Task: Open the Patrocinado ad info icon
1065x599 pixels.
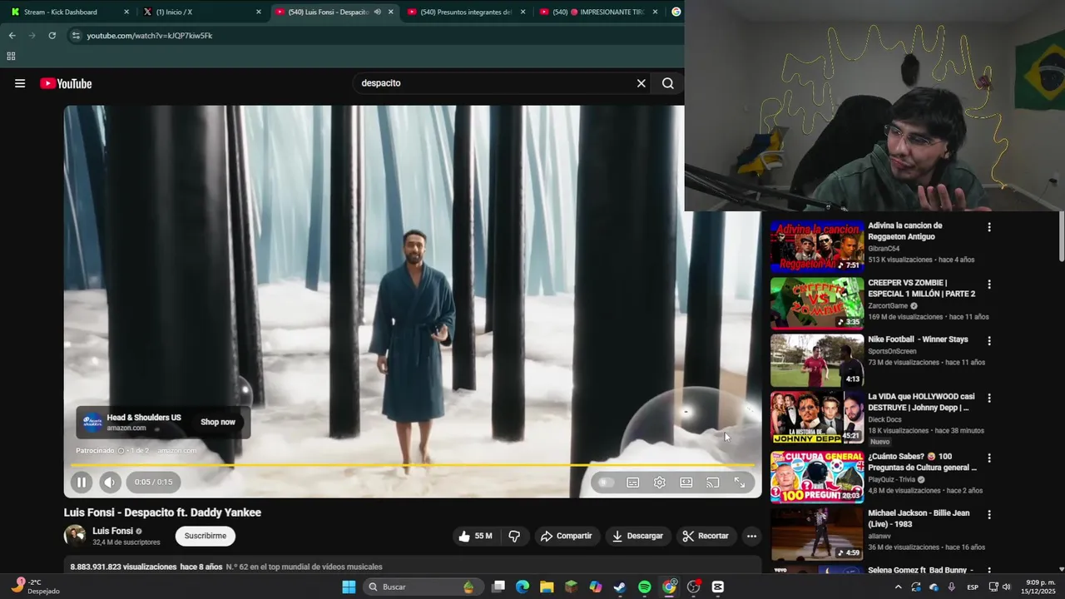Action: pyautogui.click(x=121, y=451)
